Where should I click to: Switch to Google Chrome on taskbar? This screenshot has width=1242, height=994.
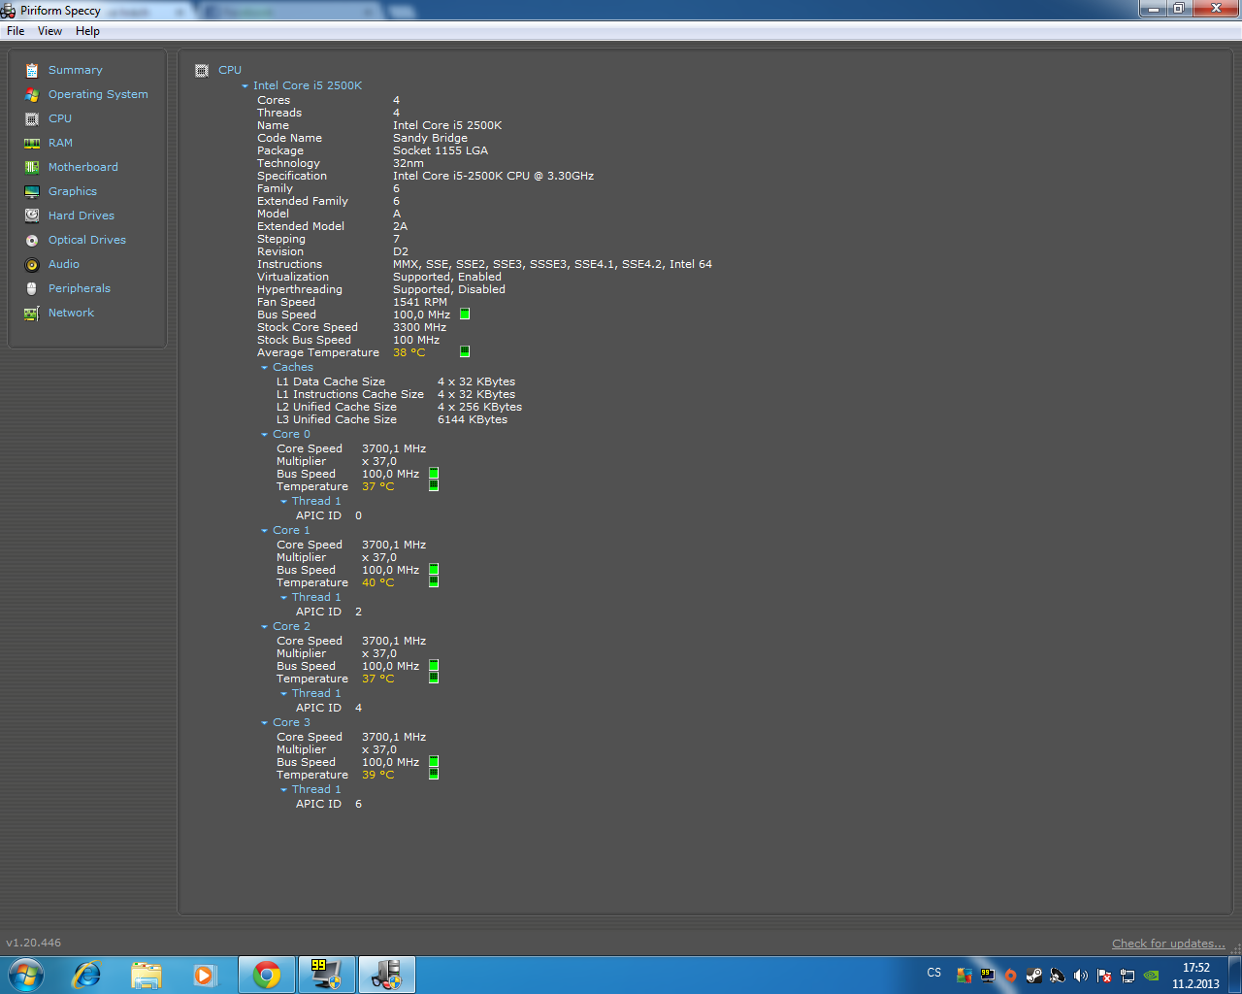coord(267,975)
